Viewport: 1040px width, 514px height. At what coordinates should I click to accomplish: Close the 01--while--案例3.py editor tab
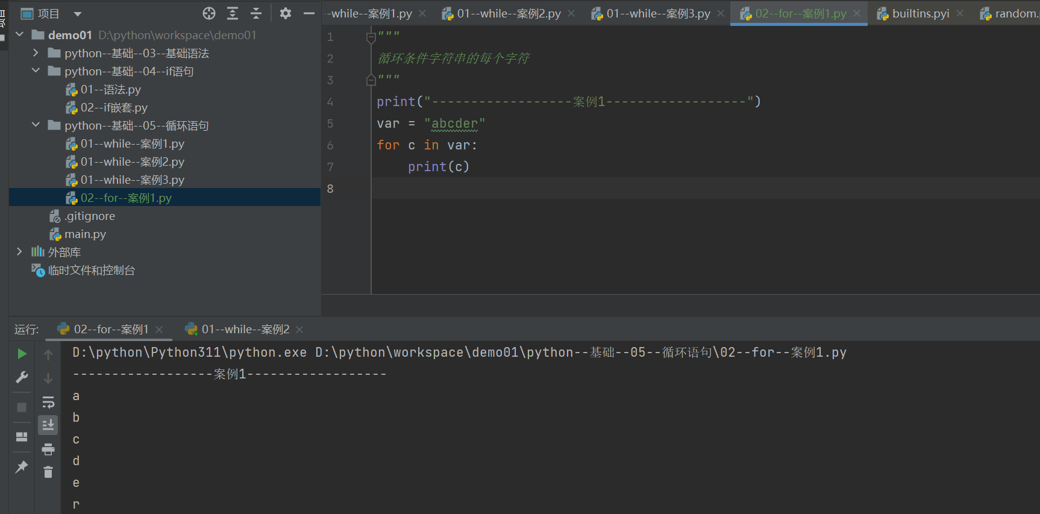click(721, 13)
